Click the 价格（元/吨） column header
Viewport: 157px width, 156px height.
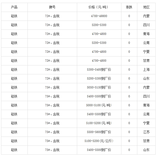99,7
